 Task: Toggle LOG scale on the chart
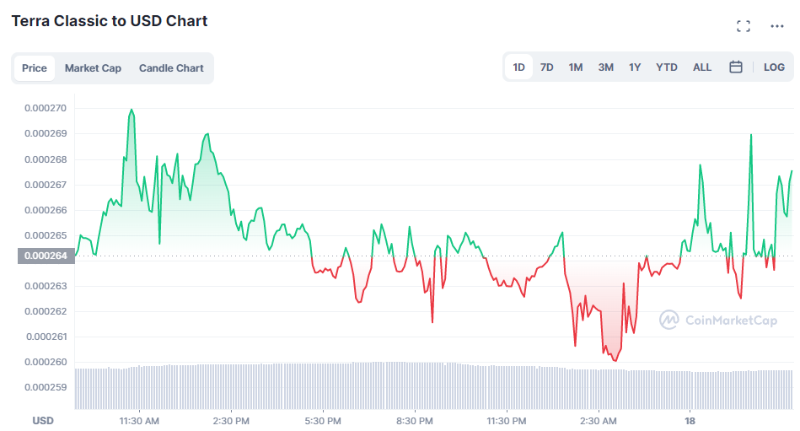[774, 67]
